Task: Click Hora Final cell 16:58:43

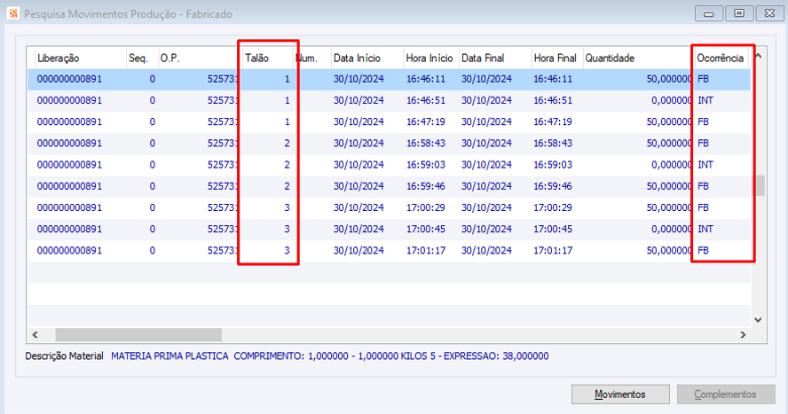Action: click(x=553, y=144)
